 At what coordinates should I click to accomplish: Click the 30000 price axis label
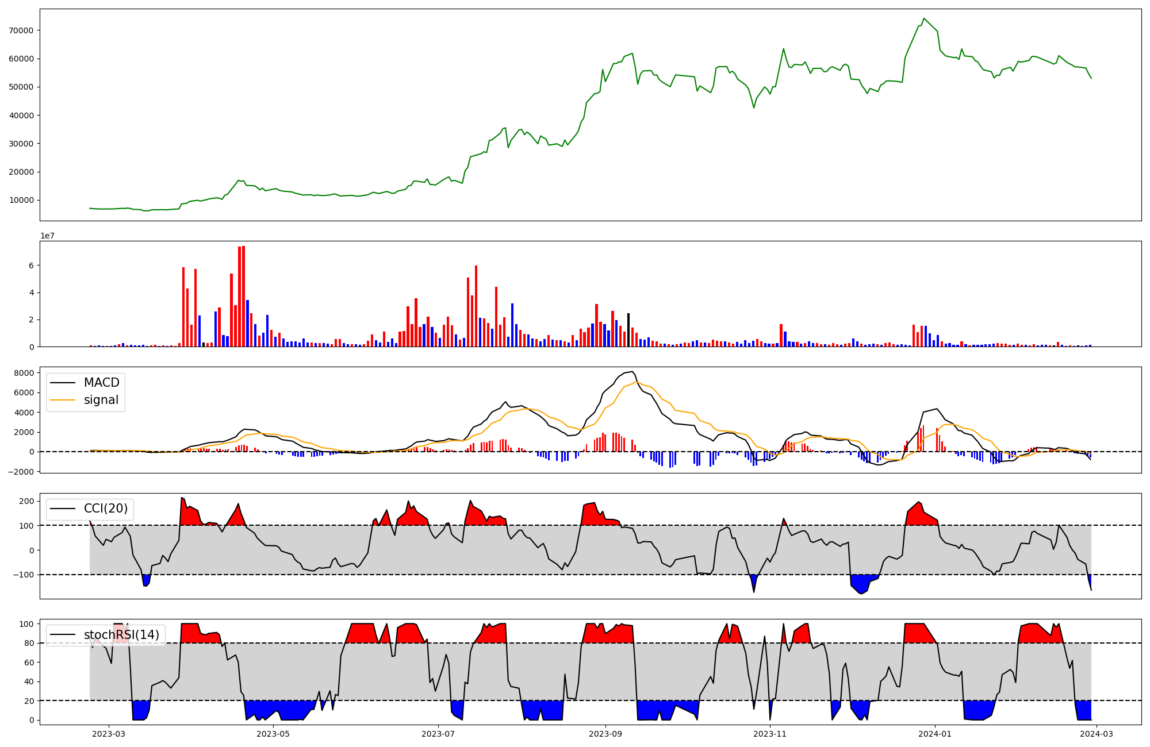[22, 144]
